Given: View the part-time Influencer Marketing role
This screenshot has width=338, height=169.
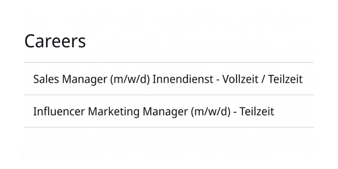Looking at the screenshot, I should [153, 112].
